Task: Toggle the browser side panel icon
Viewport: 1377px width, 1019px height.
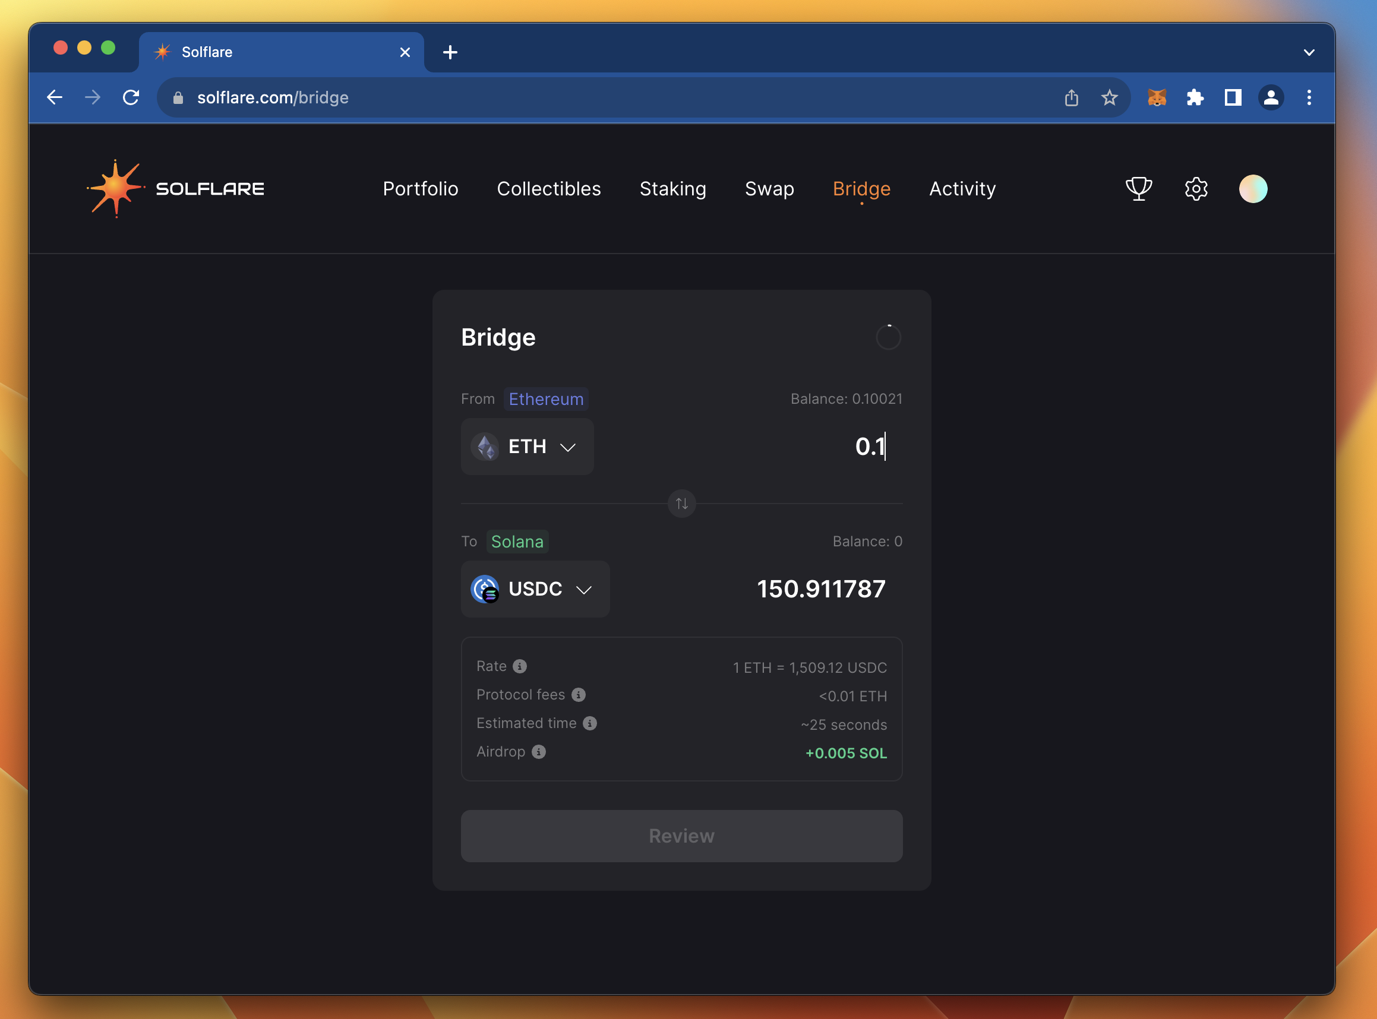Action: (1233, 97)
